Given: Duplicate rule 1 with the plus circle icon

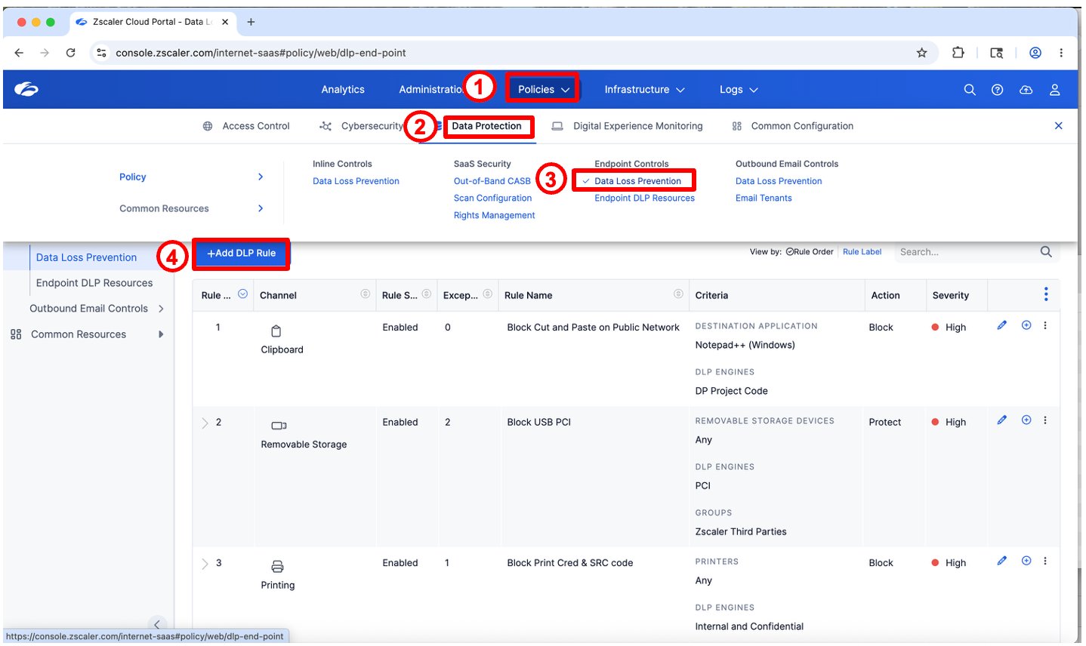Looking at the screenshot, I should point(1026,325).
